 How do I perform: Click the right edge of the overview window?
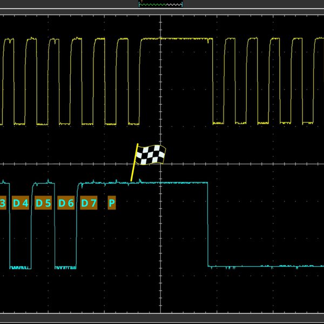click(183, 4)
